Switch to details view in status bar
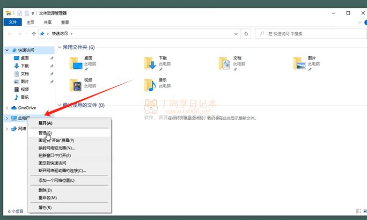This screenshot has height=220, width=367. tap(358, 211)
